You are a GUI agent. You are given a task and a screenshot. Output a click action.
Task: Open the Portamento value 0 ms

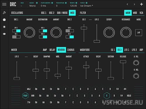pos(43,6)
